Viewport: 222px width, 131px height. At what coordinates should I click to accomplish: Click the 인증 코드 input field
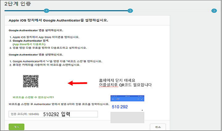pyautogui.click(x=53, y=114)
